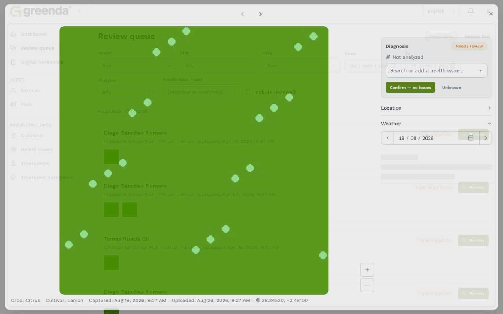Close the photo viewer dialog
The image size is (503, 314).
(491, 14)
